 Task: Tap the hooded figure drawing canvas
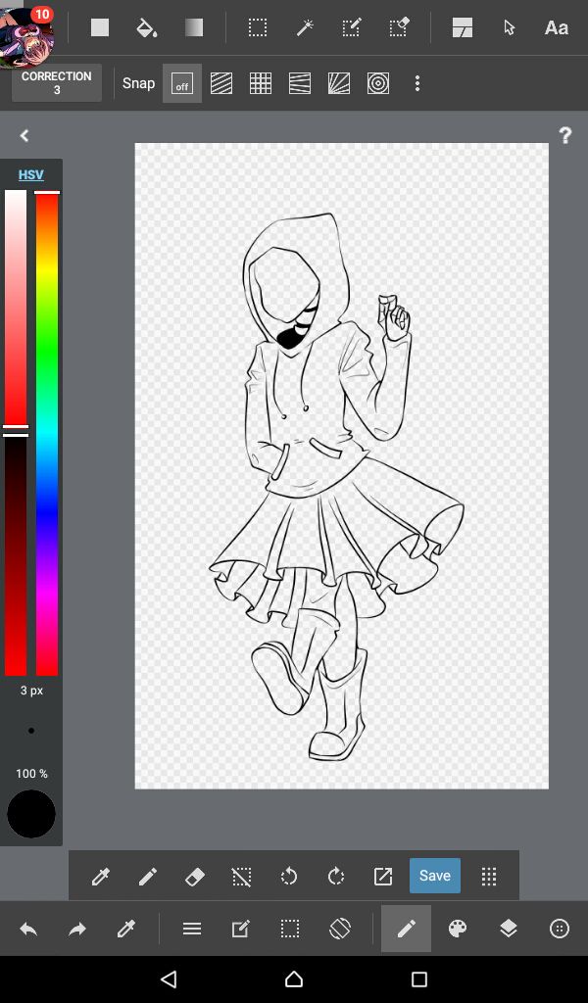click(341, 465)
